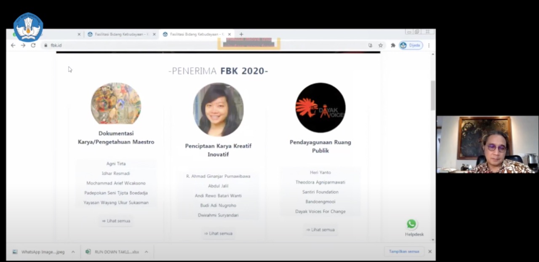Click the Dayak Voices logo thumbnail
539x262 pixels.
[x=320, y=108]
